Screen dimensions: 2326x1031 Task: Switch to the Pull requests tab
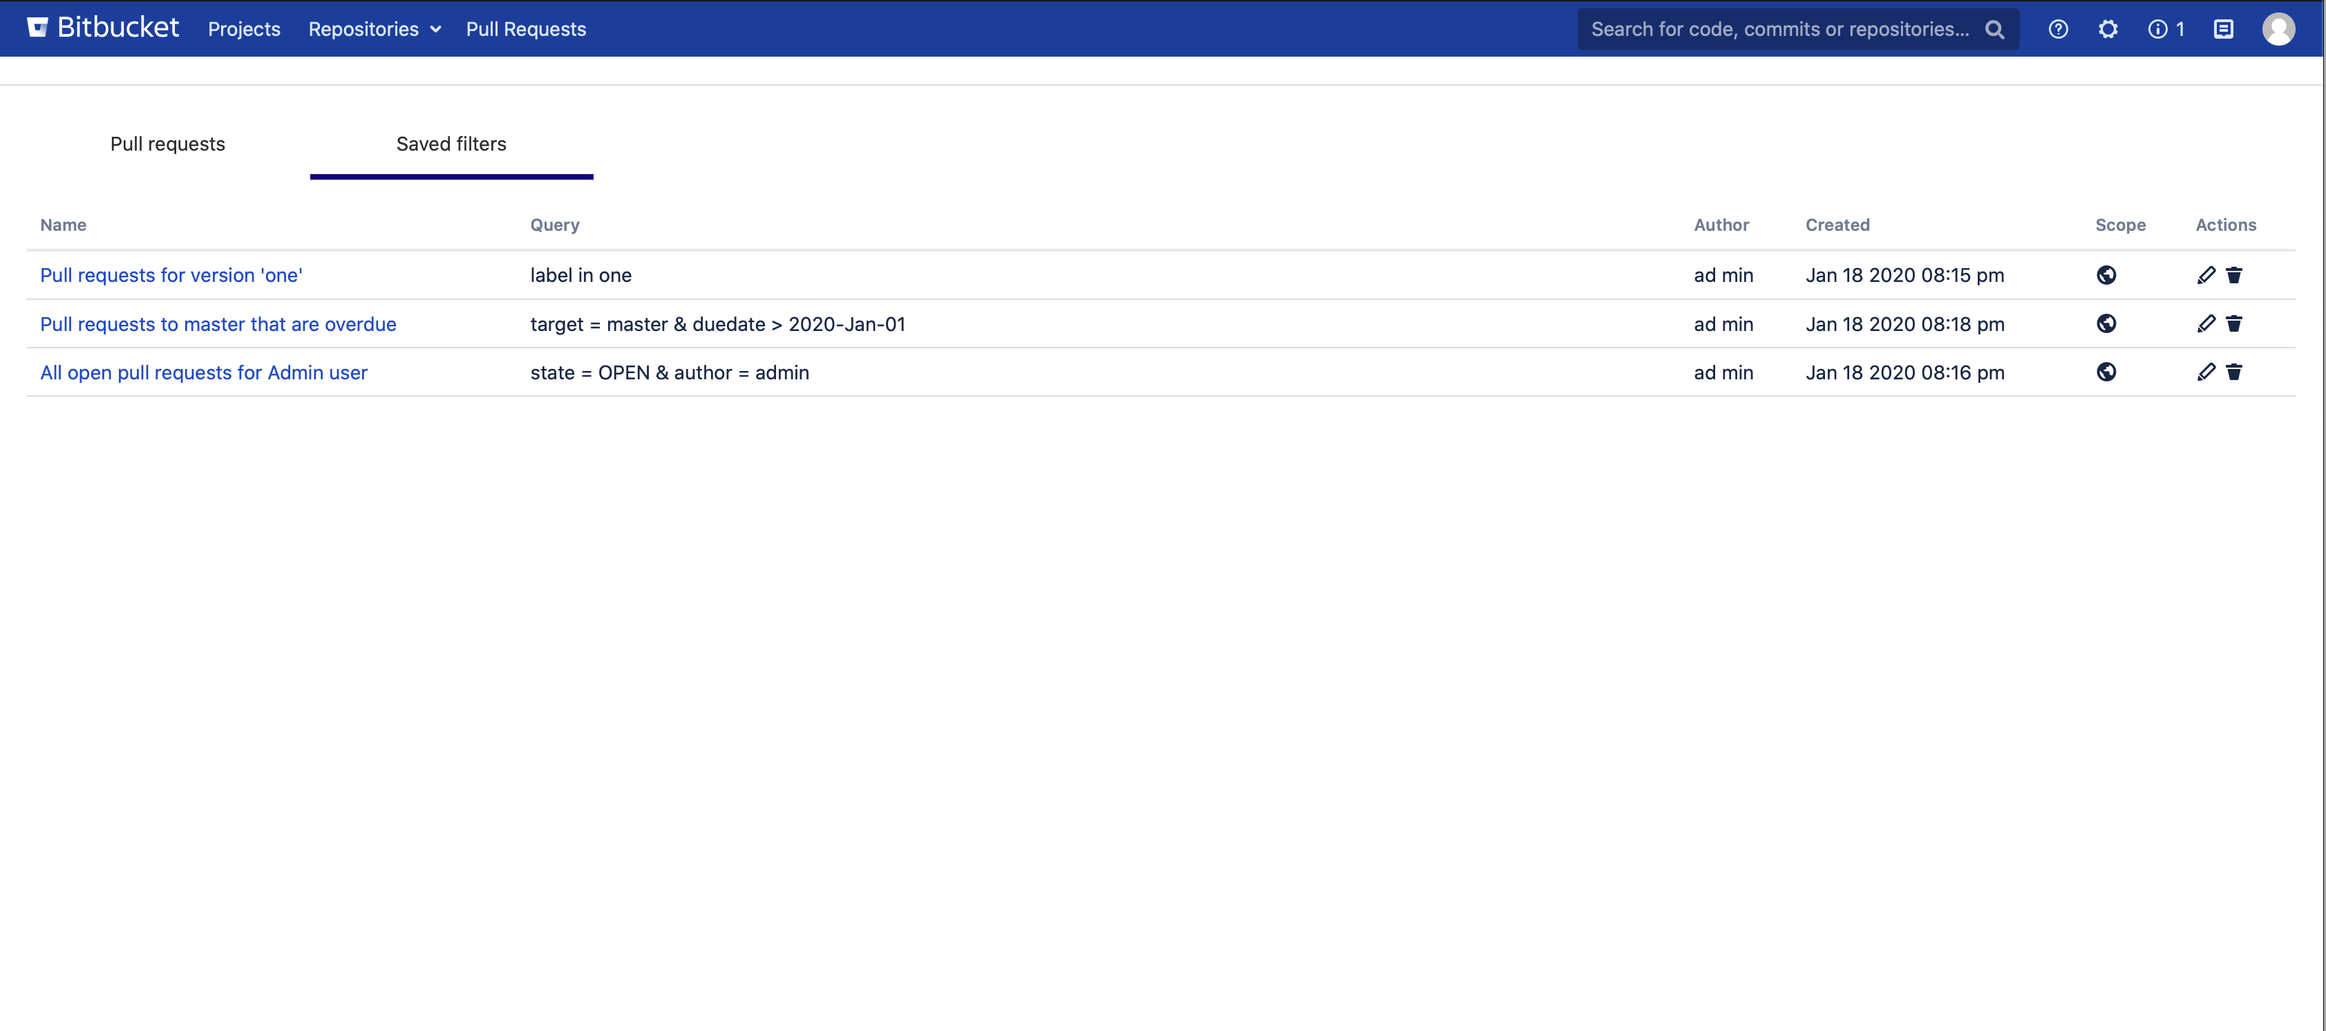point(168,144)
